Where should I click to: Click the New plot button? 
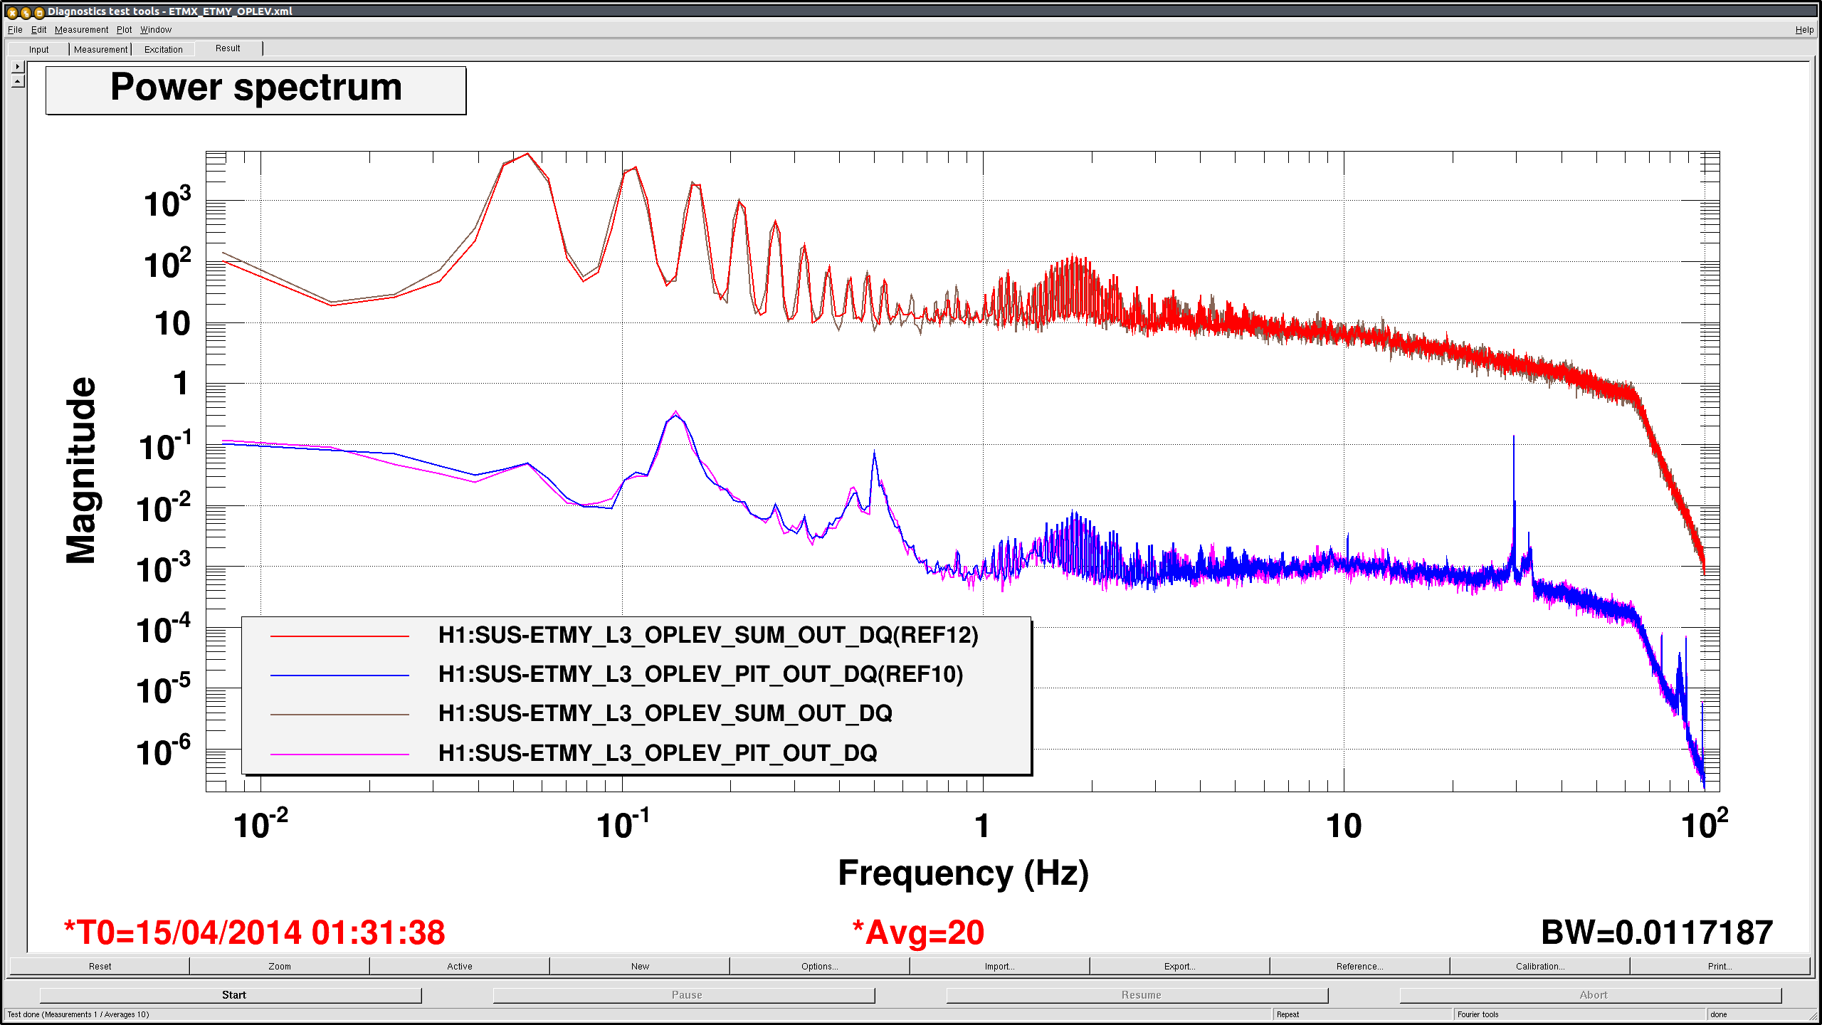click(640, 966)
